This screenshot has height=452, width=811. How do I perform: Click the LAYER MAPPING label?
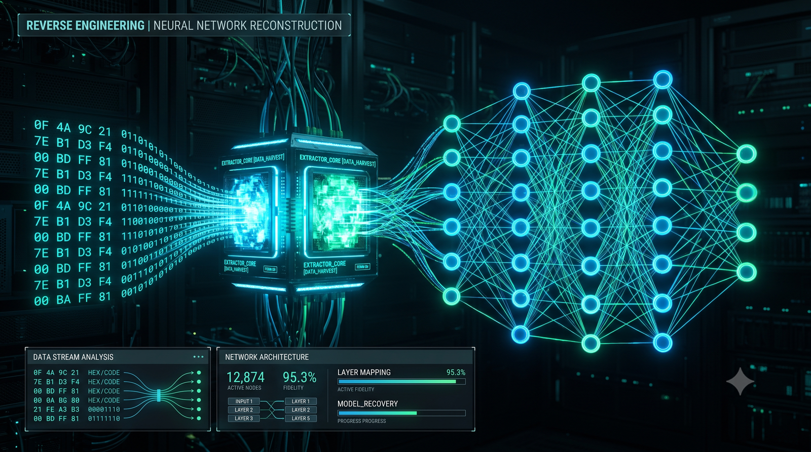tap(364, 373)
